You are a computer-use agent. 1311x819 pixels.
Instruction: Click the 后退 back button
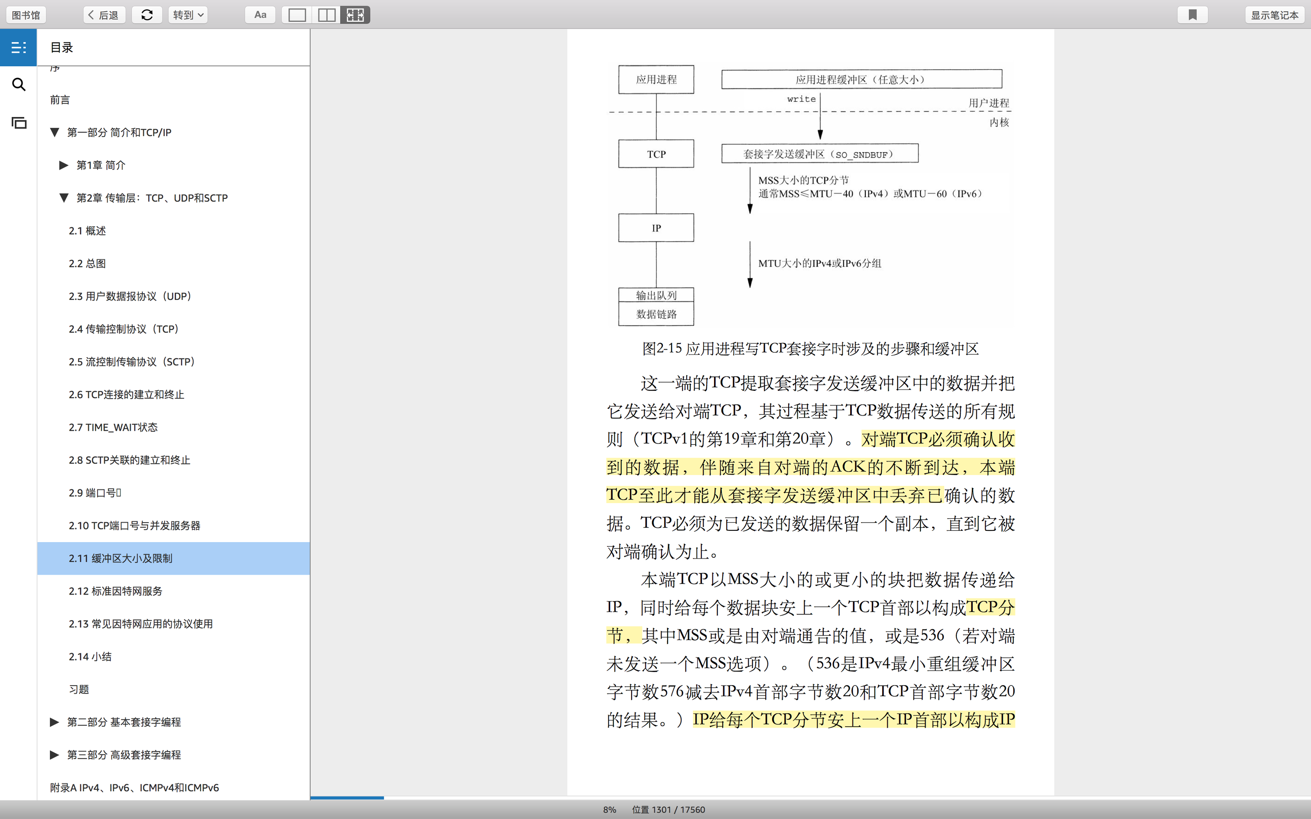[104, 15]
